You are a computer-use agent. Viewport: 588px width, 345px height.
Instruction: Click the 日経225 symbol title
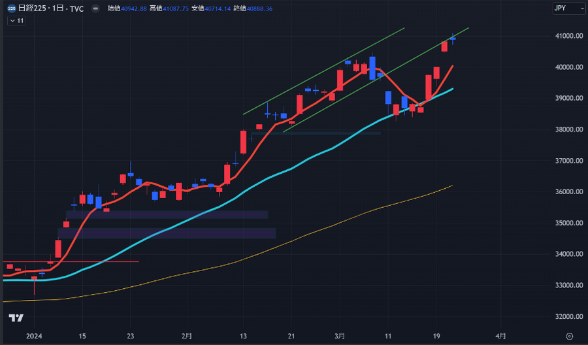pos(31,8)
